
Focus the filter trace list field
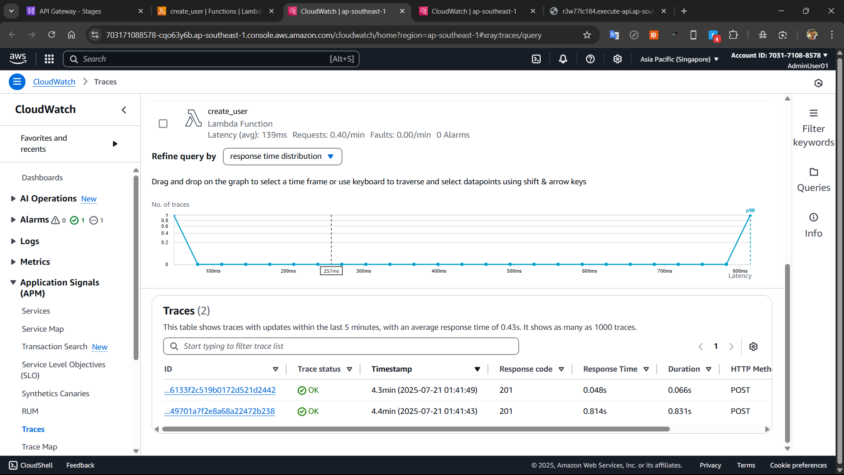pyautogui.click(x=341, y=347)
